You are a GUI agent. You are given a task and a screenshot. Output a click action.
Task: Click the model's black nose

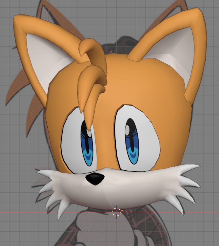95,179
